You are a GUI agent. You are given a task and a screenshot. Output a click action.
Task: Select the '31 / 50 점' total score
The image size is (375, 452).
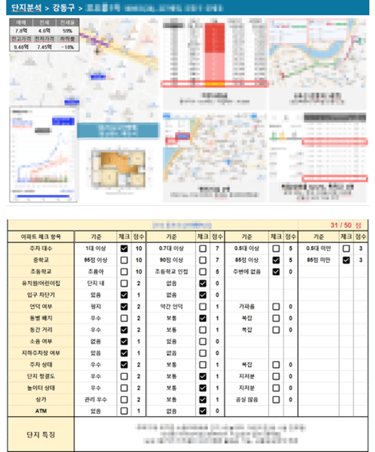point(345,225)
